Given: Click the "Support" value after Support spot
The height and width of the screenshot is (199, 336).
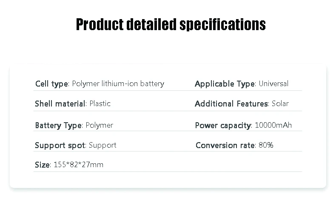Looking at the screenshot, I should [103, 145].
